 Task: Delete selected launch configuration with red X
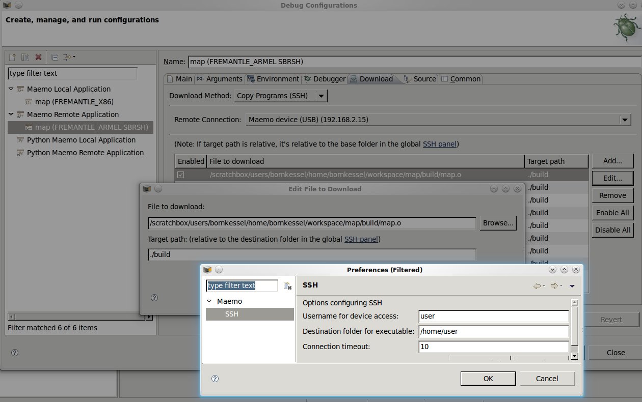pyautogui.click(x=38, y=57)
